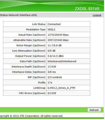Select the 'Interleave Depth (Up/Down)' label

pyautogui.click(x=28, y=67)
